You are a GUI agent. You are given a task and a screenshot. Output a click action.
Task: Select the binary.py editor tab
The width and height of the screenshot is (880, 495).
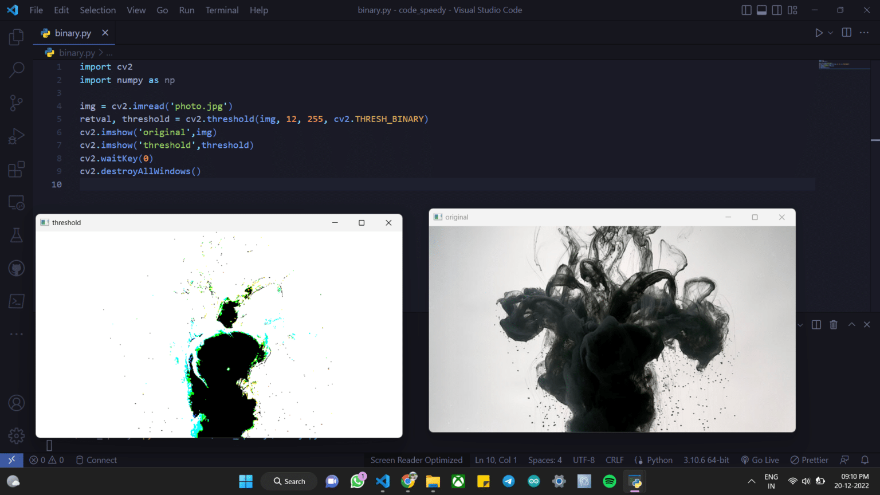73,33
